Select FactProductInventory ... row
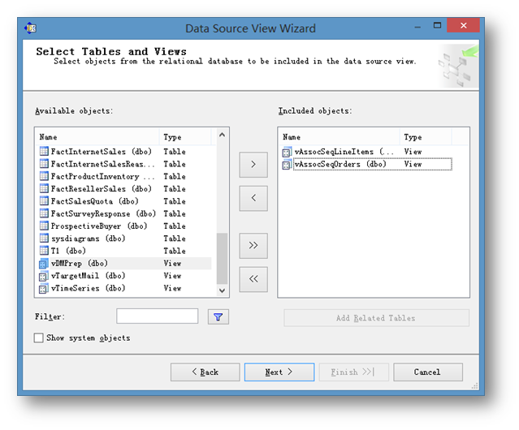This screenshot has height=430, width=519. click(x=125, y=176)
